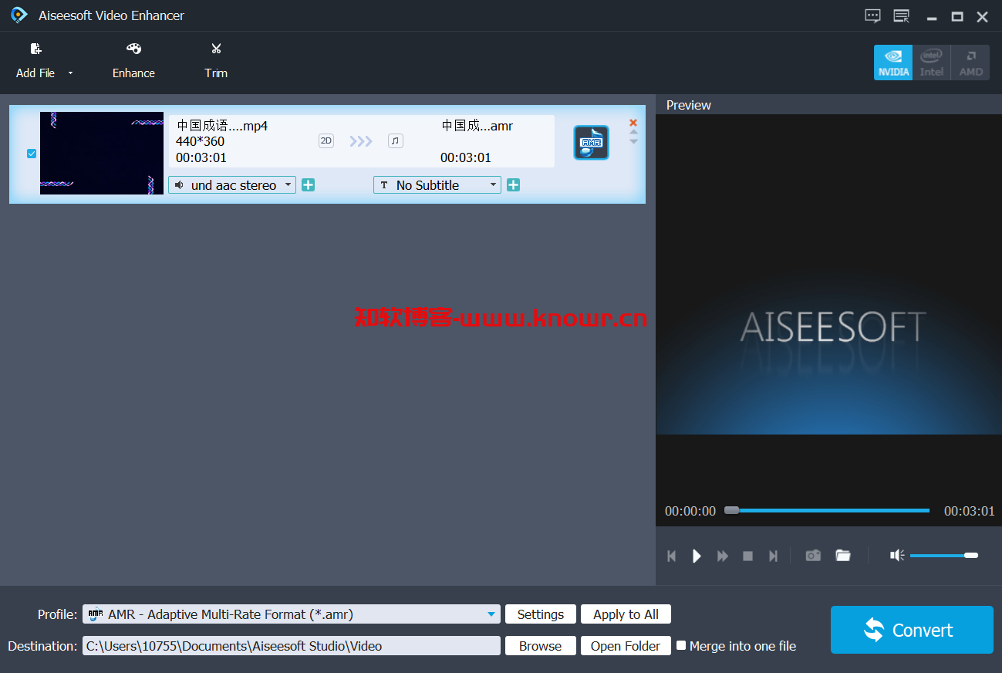Screen dimensions: 1002x673
Task: Open the No Subtitle dropdown
Action: pos(437,185)
